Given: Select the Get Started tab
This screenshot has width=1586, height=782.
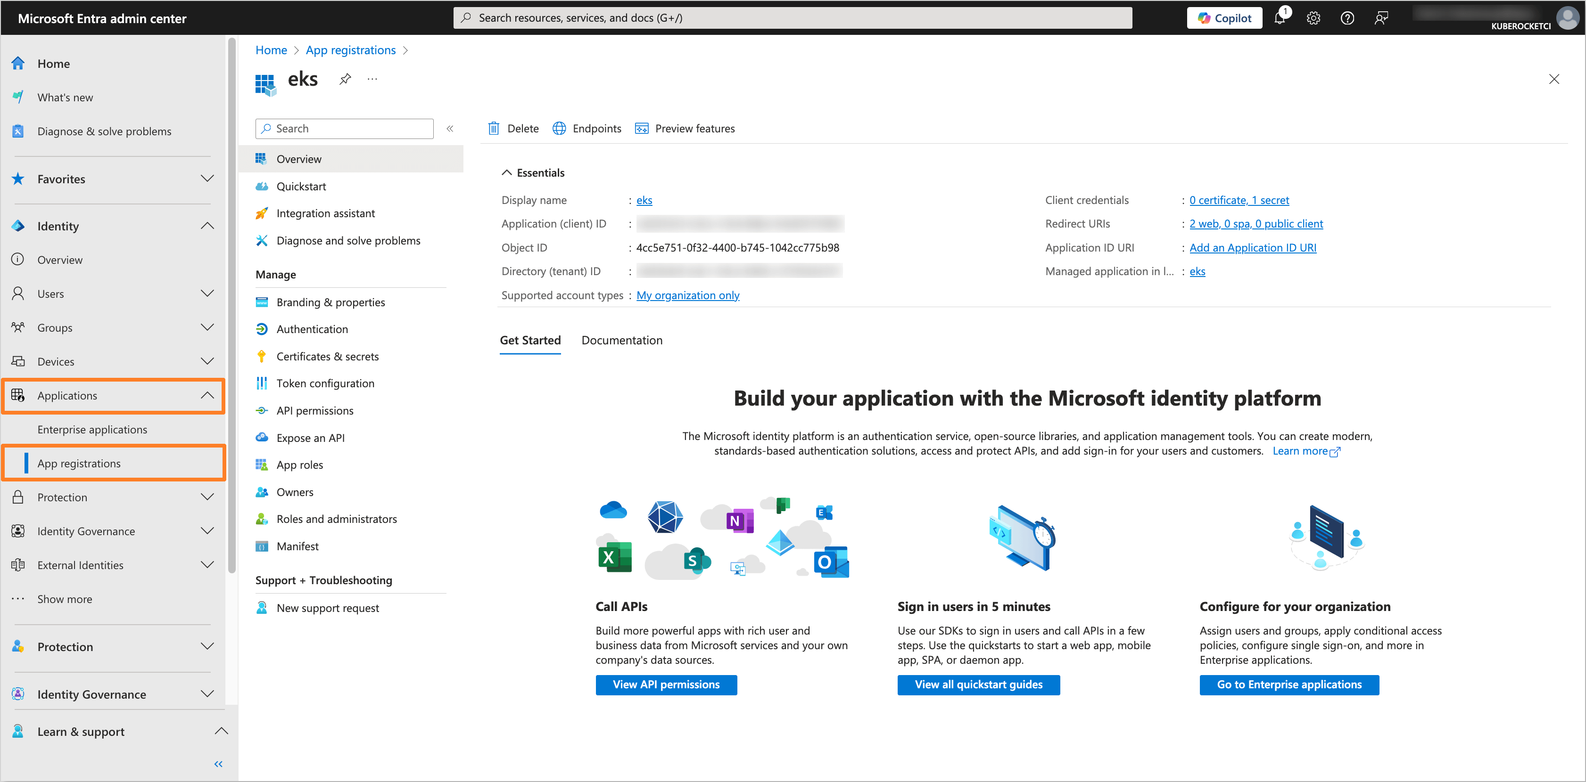Looking at the screenshot, I should pos(530,340).
